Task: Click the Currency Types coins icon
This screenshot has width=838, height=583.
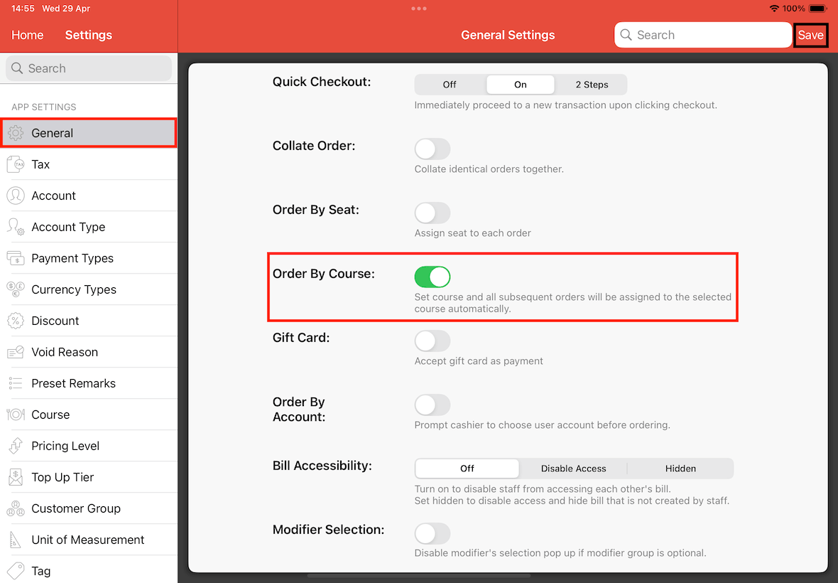Action: 16,289
